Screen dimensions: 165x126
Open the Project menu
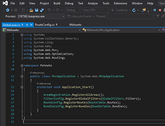click(x=44, y=3)
